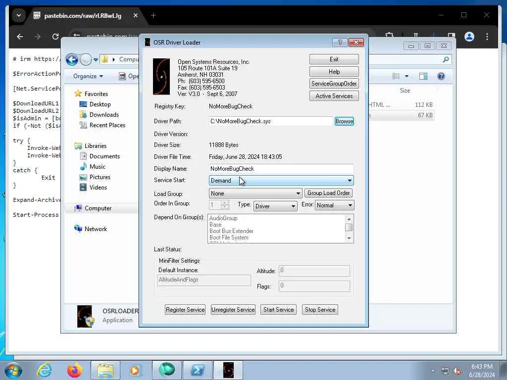Select Base in Depend On Groups list
The width and height of the screenshot is (507, 380).
point(215,225)
